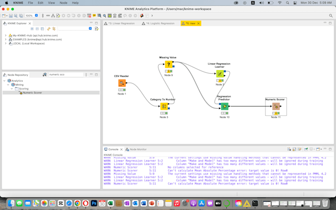Open the KNIME Explorer filter dropdown
Image resolution: width=336 pixels, height=210 pixels.
pos(90,29)
